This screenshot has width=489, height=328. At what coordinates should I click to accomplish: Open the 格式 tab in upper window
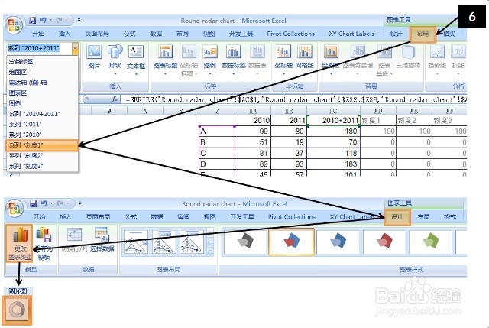pyautogui.click(x=449, y=34)
